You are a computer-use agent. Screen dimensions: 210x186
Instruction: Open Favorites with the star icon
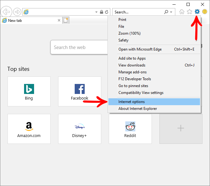(x=189, y=12)
